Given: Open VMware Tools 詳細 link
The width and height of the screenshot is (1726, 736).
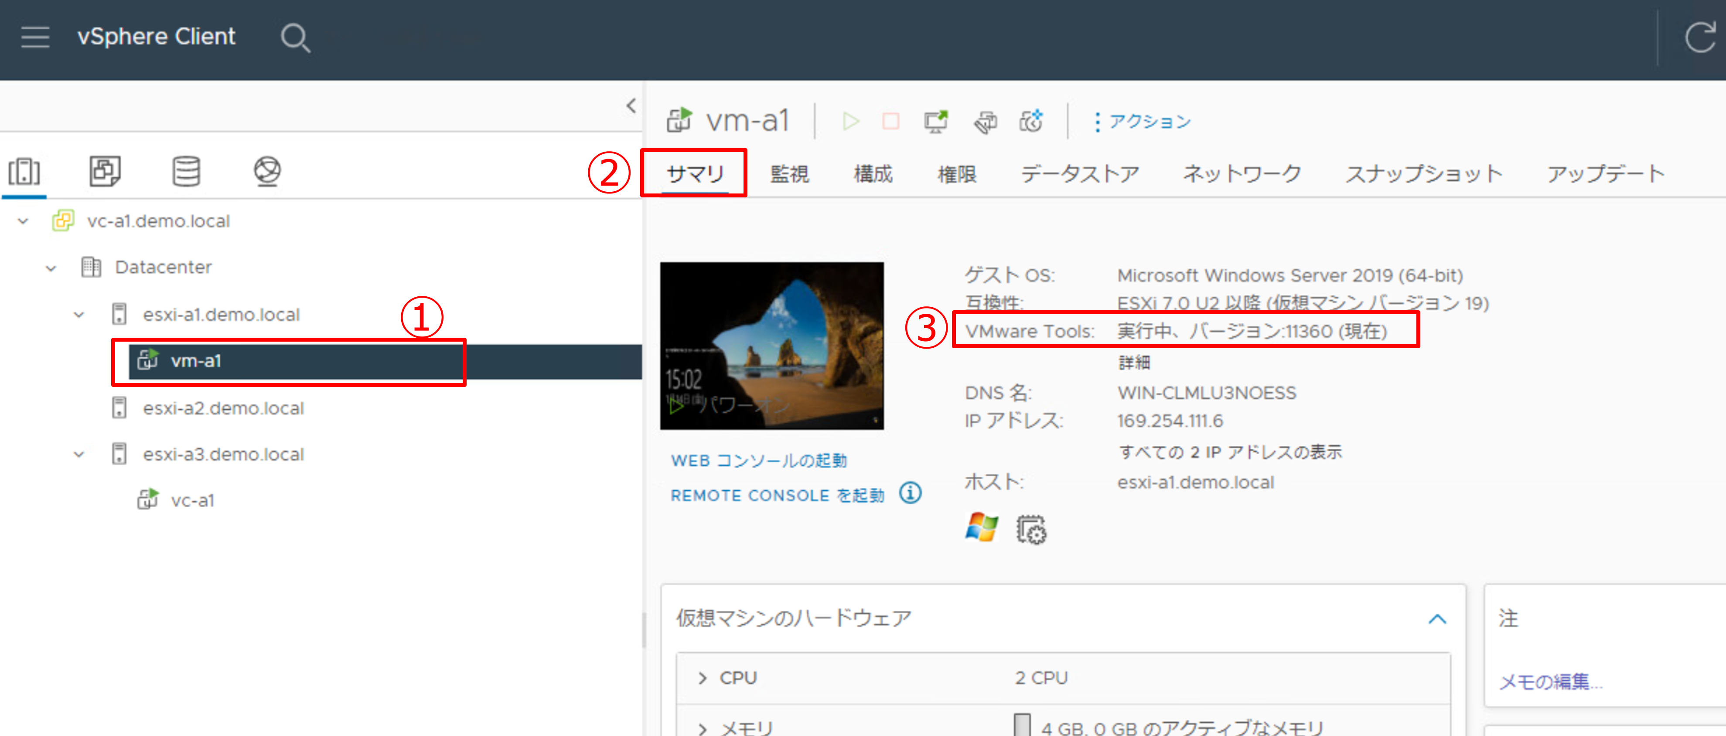Looking at the screenshot, I should point(1134,362).
